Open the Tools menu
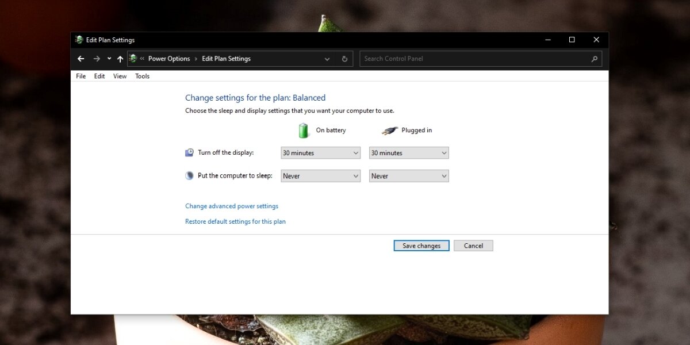Viewport: 690px width, 345px height. [x=142, y=75]
